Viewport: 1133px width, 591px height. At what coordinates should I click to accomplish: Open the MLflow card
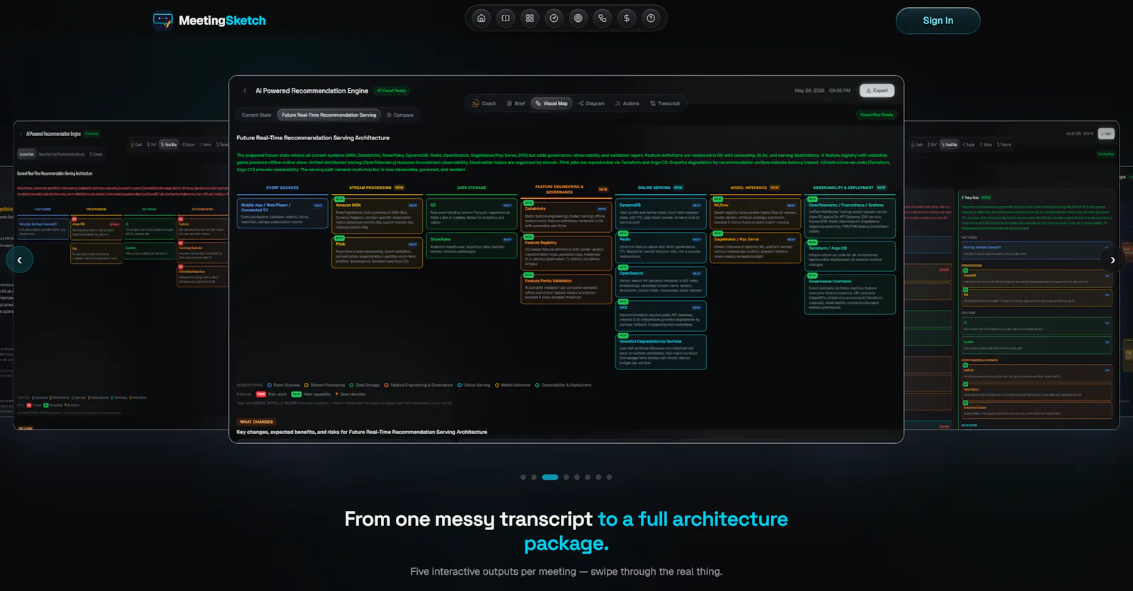(756, 213)
